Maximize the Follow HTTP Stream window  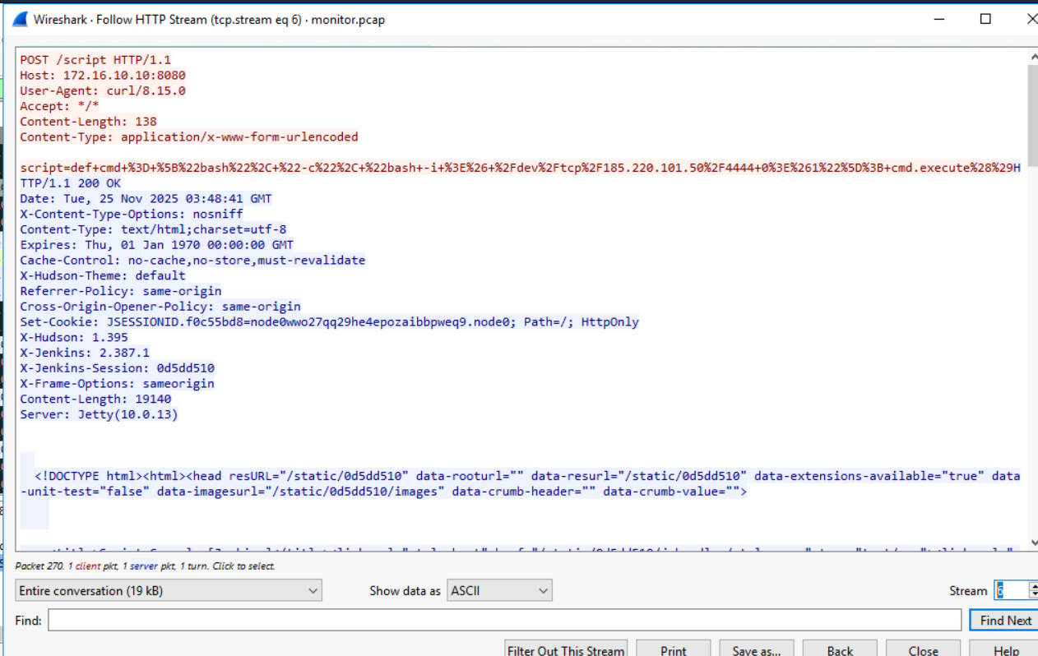985,19
